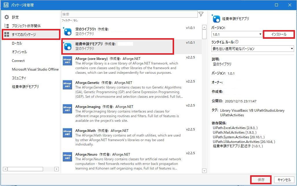Select the AForge.Math package title
297x186 pixels.
[x=85, y=131]
